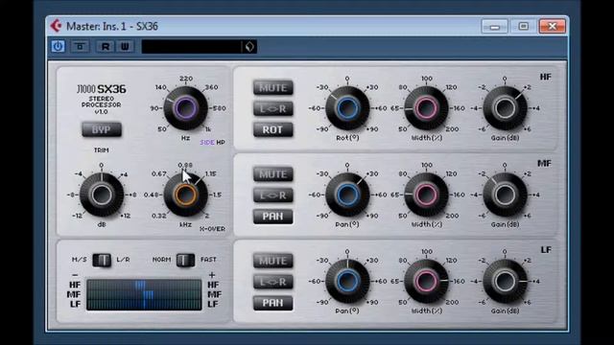Click the Cubase logo in title bar

tap(56, 26)
